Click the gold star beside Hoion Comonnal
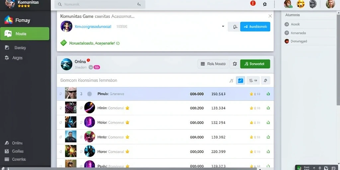340x170 pixels. click(x=127, y=122)
